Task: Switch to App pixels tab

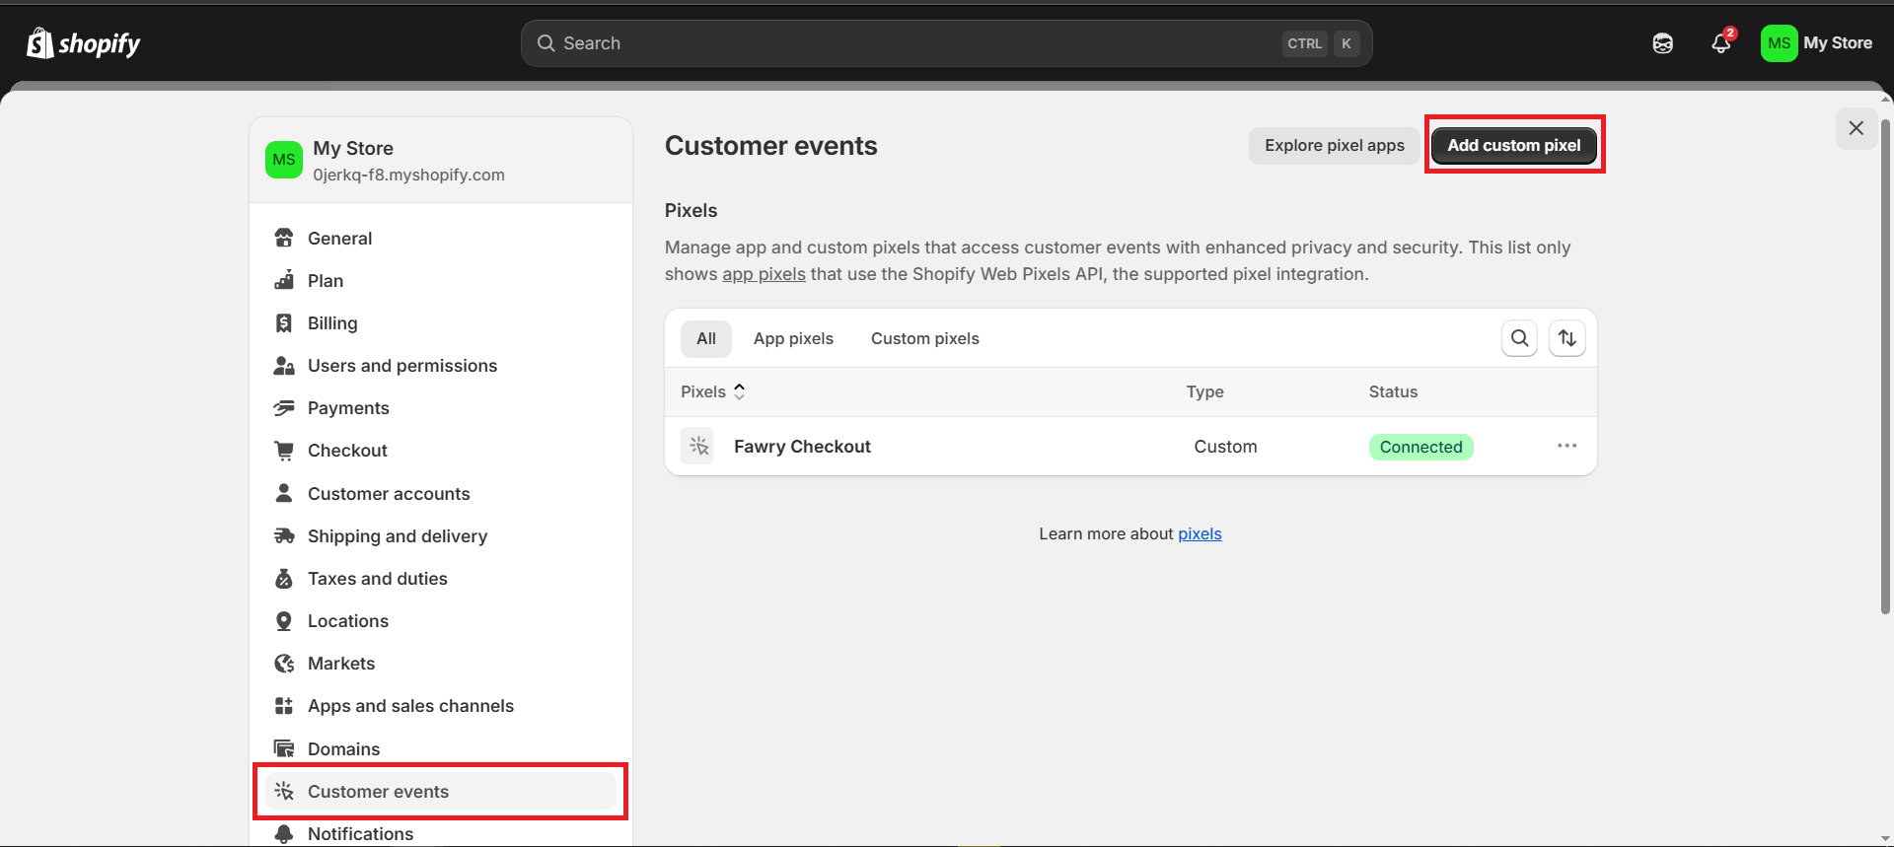Action: (x=793, y=338)
